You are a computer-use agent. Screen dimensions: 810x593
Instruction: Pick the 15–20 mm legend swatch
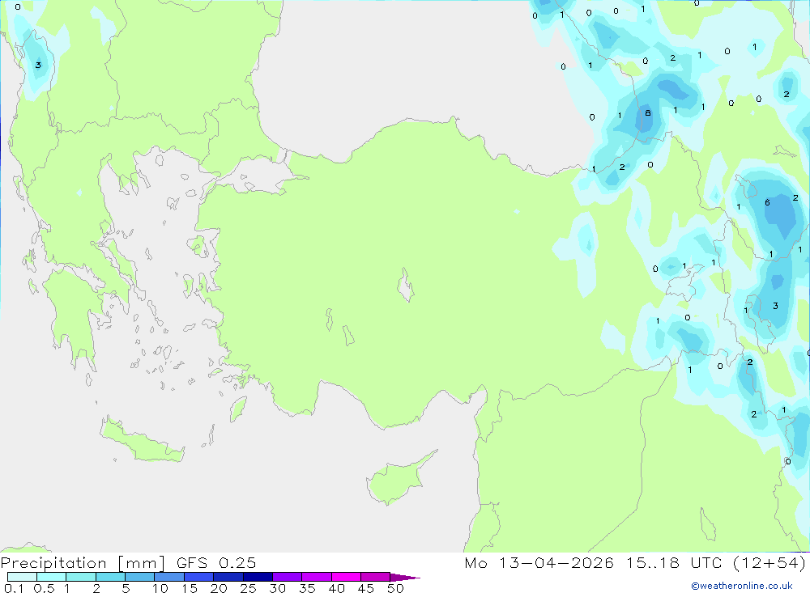click(x=199, y=577)
